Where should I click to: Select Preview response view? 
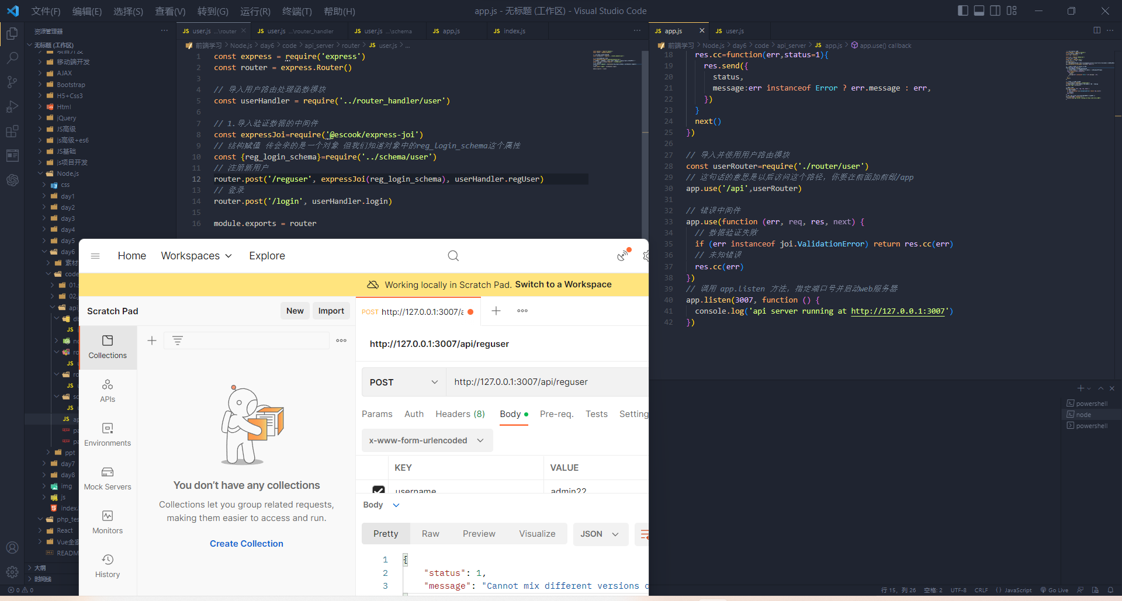click(479, 534)
